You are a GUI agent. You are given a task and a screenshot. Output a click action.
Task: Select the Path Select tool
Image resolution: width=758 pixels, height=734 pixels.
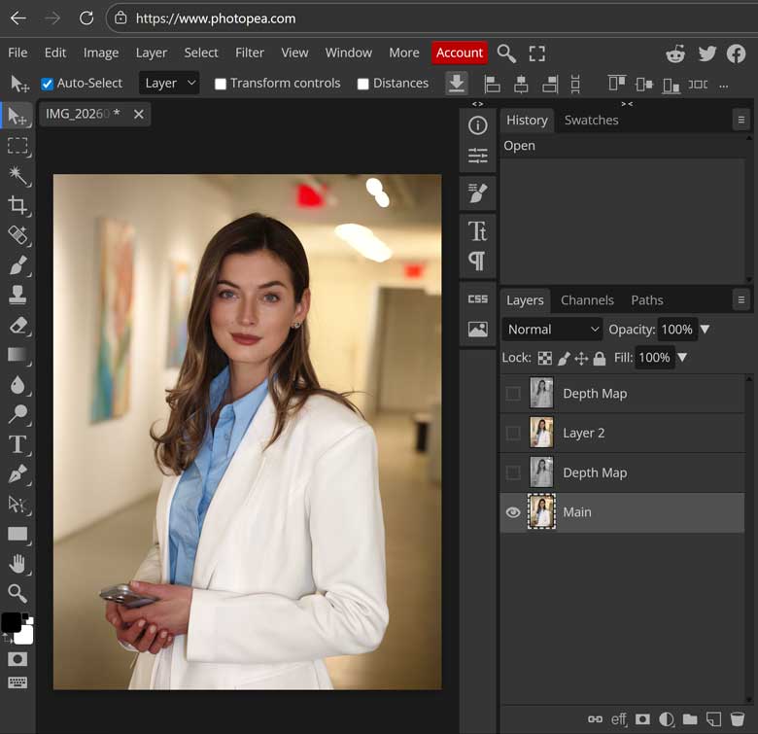pos(17,505)
